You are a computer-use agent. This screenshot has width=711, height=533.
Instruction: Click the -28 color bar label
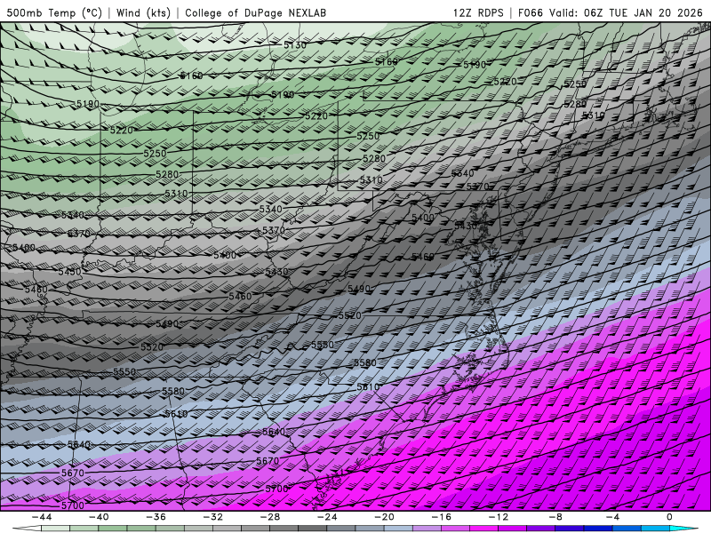pos(270,517)
